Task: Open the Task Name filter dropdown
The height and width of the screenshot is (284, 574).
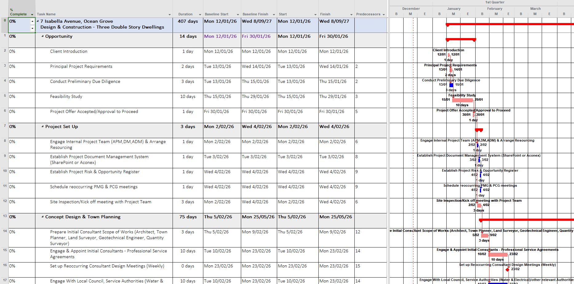Action: [x=169, y=14]
